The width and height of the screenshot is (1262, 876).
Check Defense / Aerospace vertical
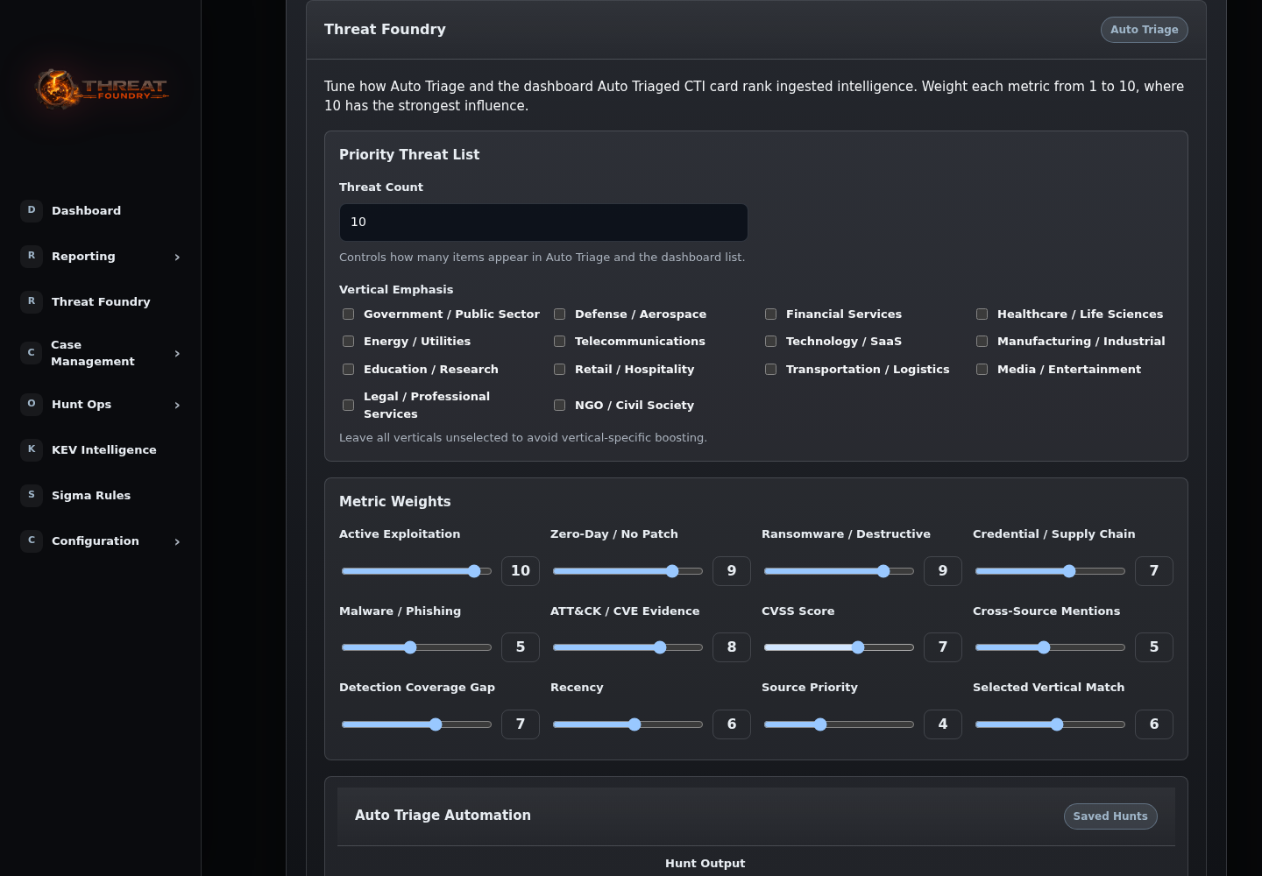point(559,314)
